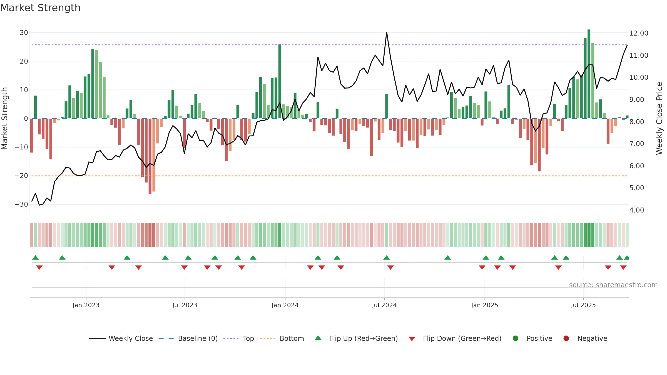Click the Jul 2024 axis label
667x375 pixels.
384,305
